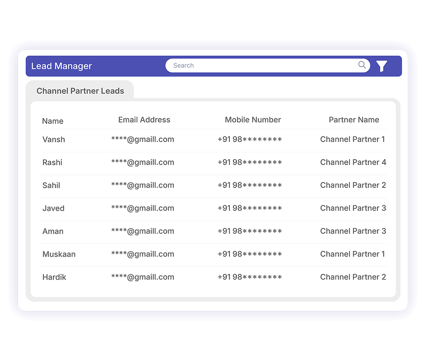
Task: Sort by the Email Address column header
Action: pos(144,120)
